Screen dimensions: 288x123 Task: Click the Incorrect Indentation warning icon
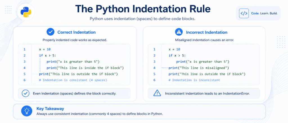tap(179, 32)
